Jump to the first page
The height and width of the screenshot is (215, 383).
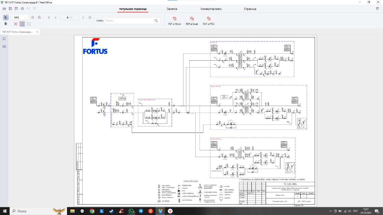click(x=49, y=18)
